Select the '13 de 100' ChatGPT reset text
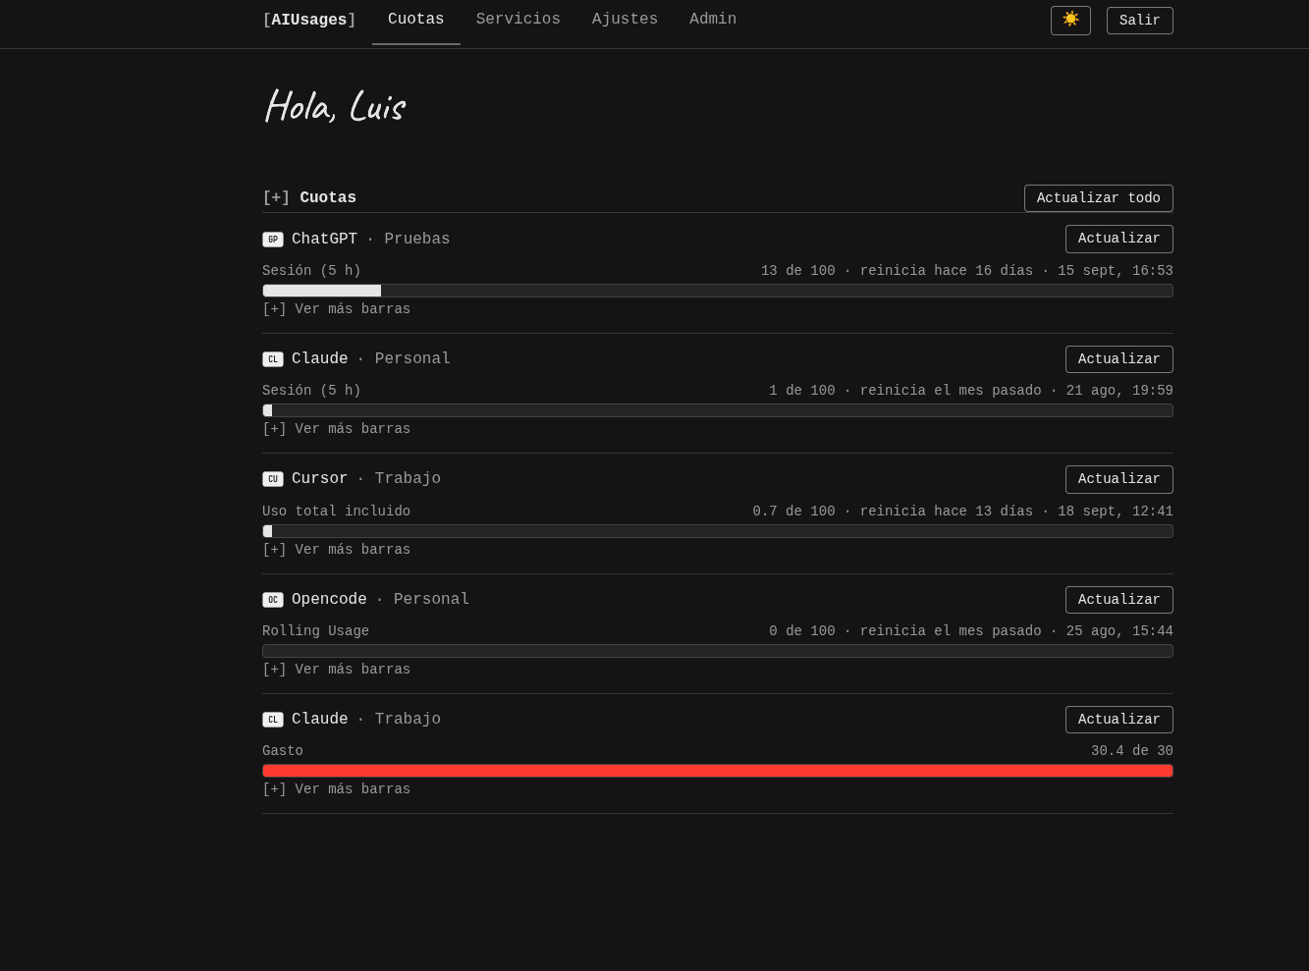 pyautogui.click(x=967, y=271)
